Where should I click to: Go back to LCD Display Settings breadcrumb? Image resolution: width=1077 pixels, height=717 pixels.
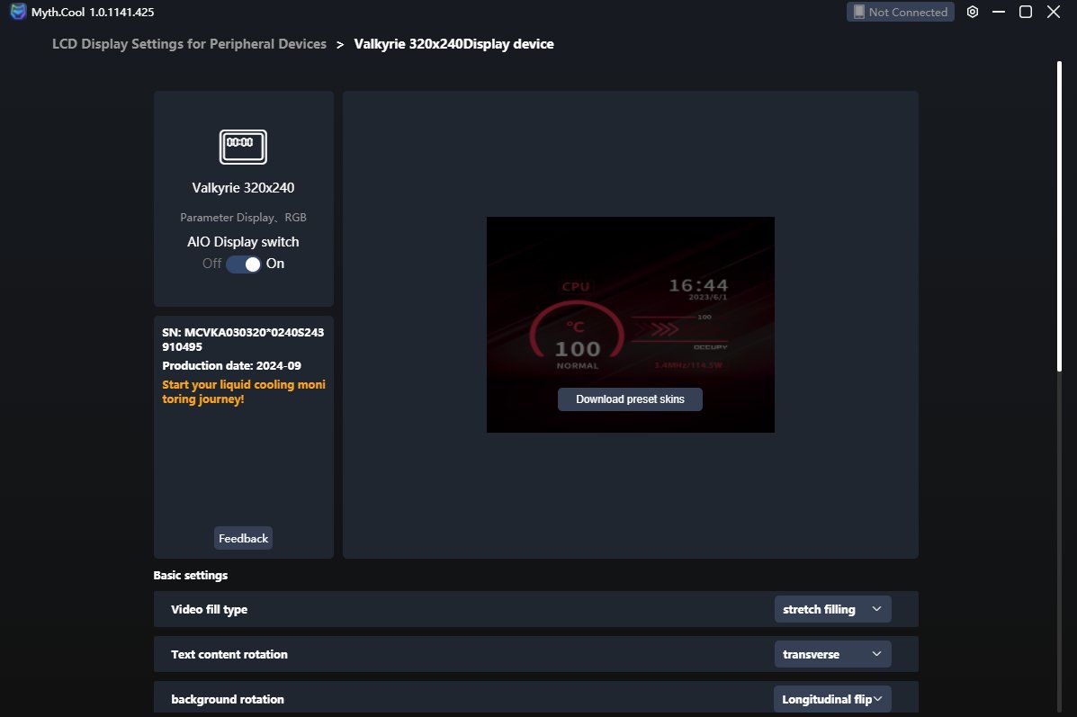189,44
